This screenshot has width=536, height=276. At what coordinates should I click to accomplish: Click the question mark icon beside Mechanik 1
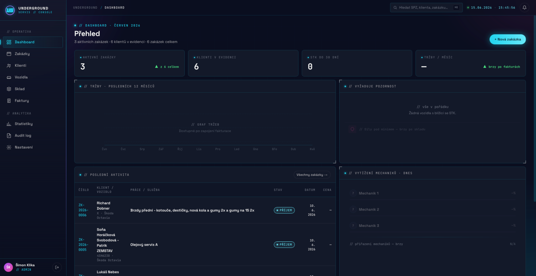(353, 193)
